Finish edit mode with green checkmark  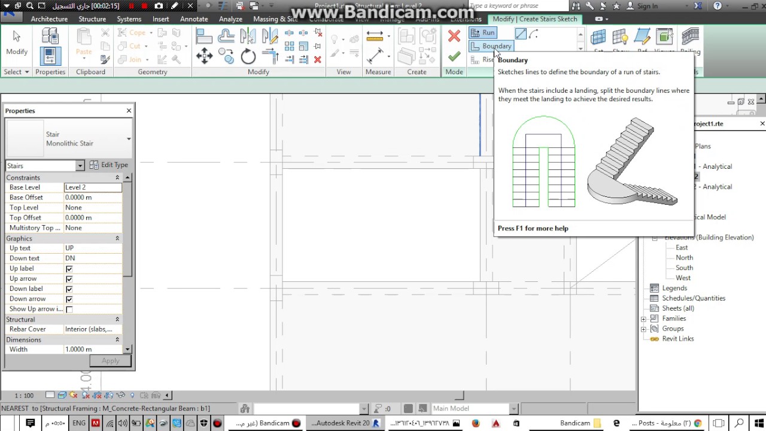[454, 56]
